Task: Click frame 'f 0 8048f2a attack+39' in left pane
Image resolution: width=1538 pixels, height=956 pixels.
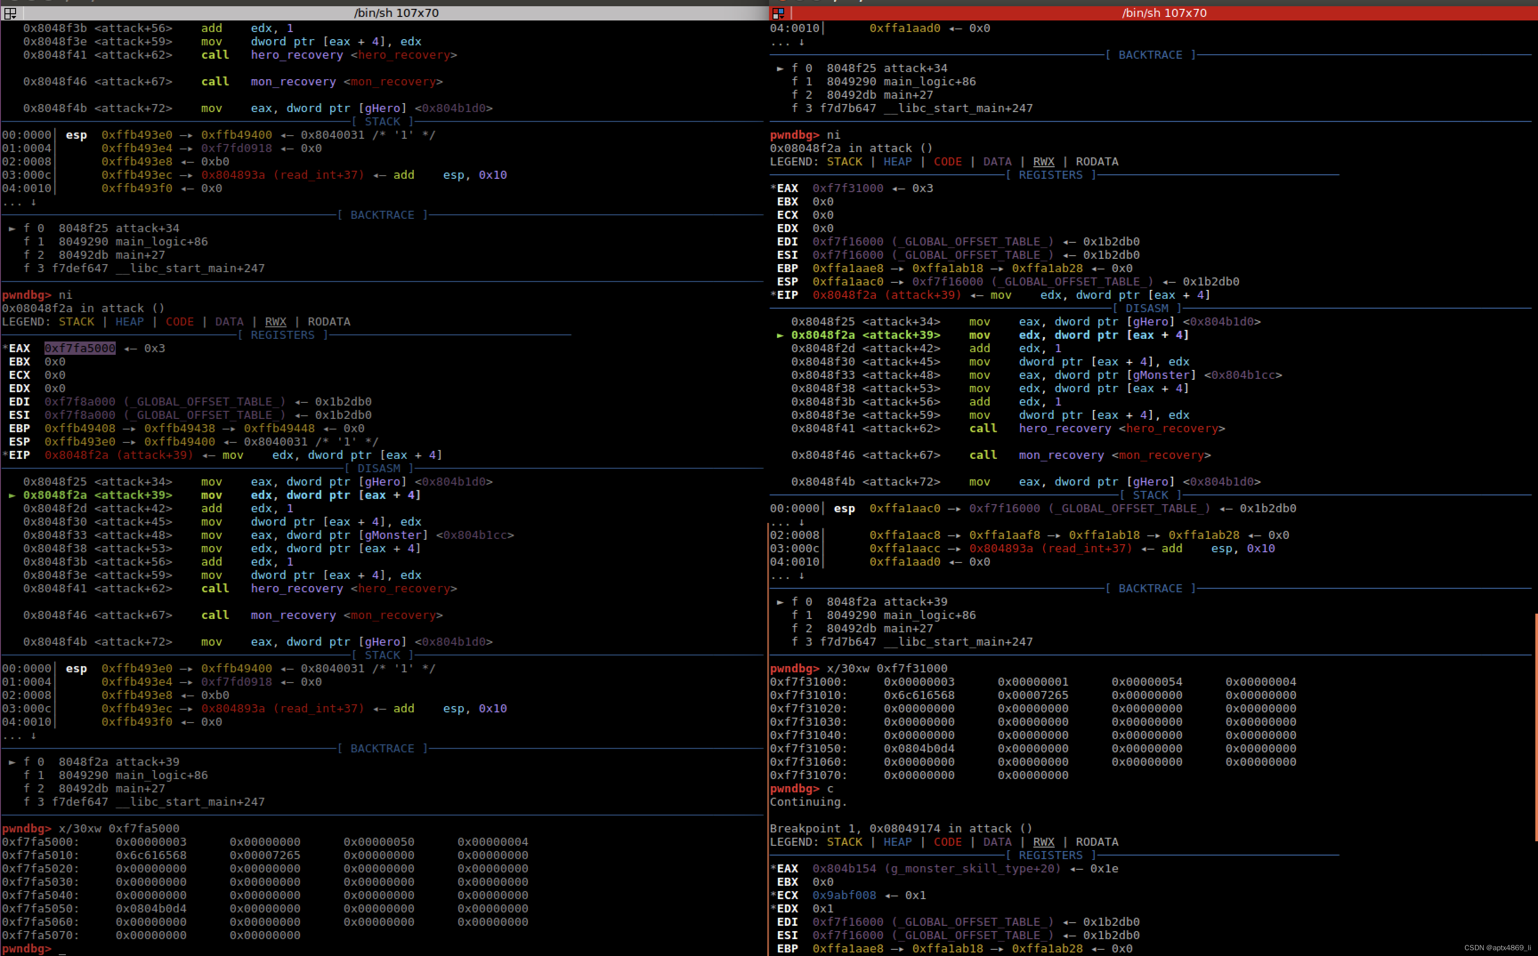Action: point(94,762)
